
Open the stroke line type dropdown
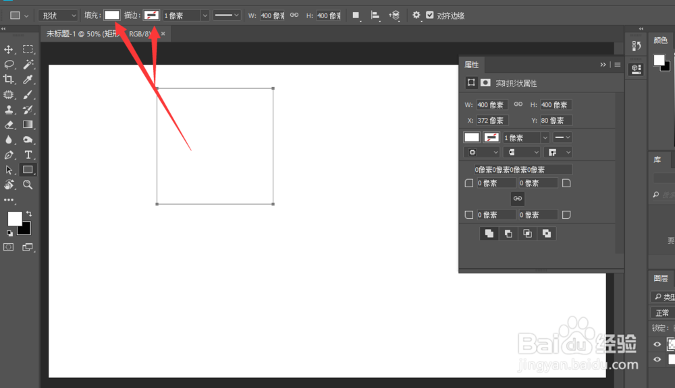coord(227,15)
